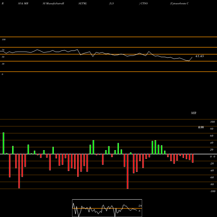This screenshot has height=217, width=217.
Task: Click the 'SI(TM)' header label
Action: (82, 3)
